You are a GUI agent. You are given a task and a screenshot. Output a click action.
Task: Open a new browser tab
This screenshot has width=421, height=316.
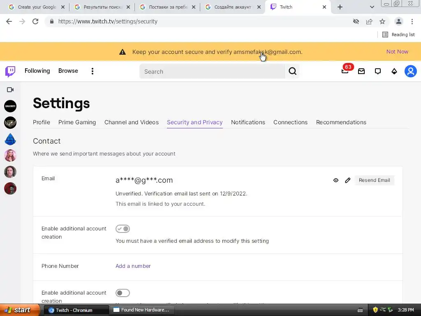click(x=340, y=7)
